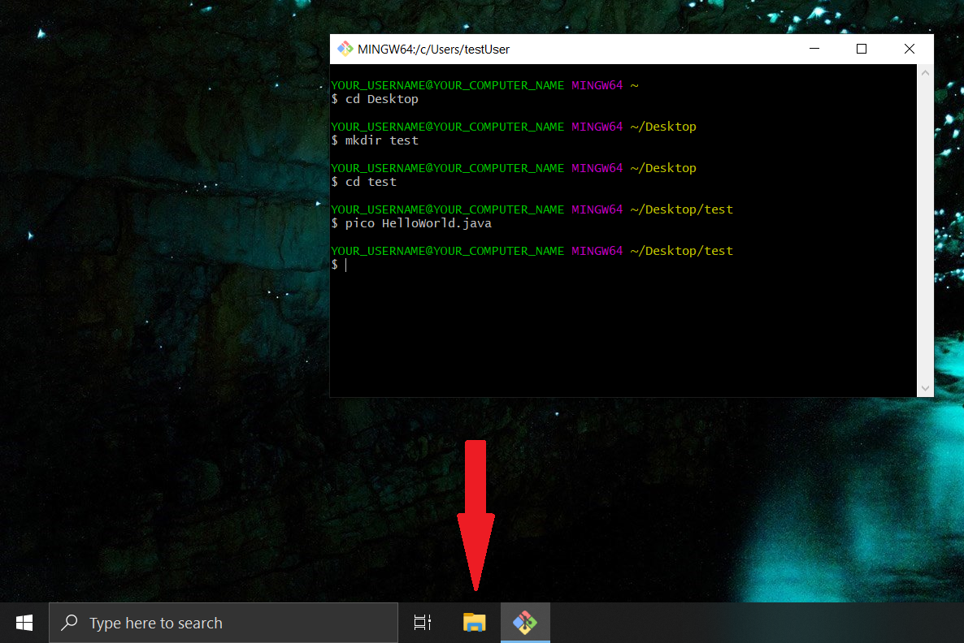Open Task View on the taskbar
The image size is (964, 643).
(x=423, y=623)
